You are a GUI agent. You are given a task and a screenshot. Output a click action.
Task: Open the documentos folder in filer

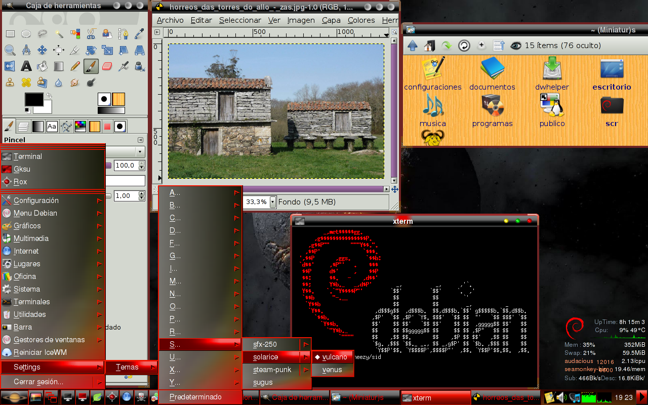pyautogui.click(x=492, y=74)
